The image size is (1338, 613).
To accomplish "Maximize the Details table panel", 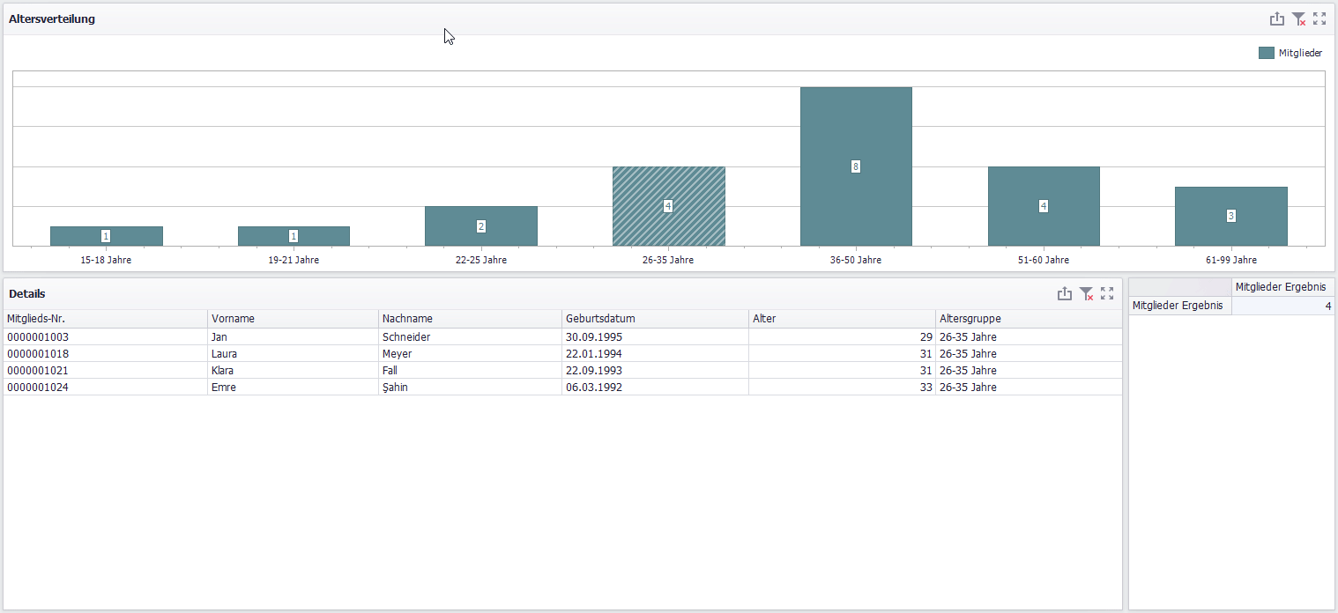I will click(x=1107, y=293).
